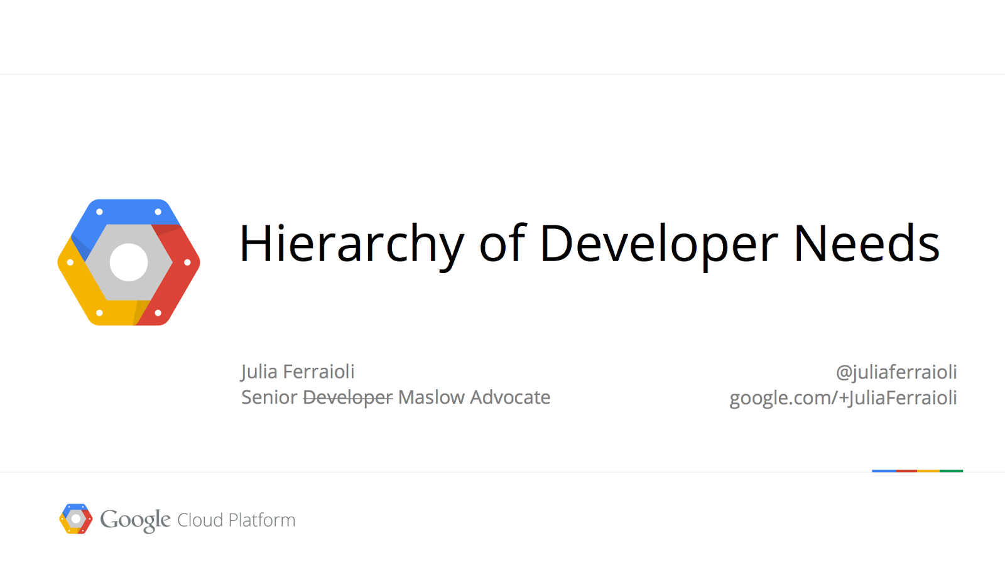Click the blue segment of the bottom color bar
Image resolution: width=1005 pixels, height=565 pixels.
click(884, 470)
